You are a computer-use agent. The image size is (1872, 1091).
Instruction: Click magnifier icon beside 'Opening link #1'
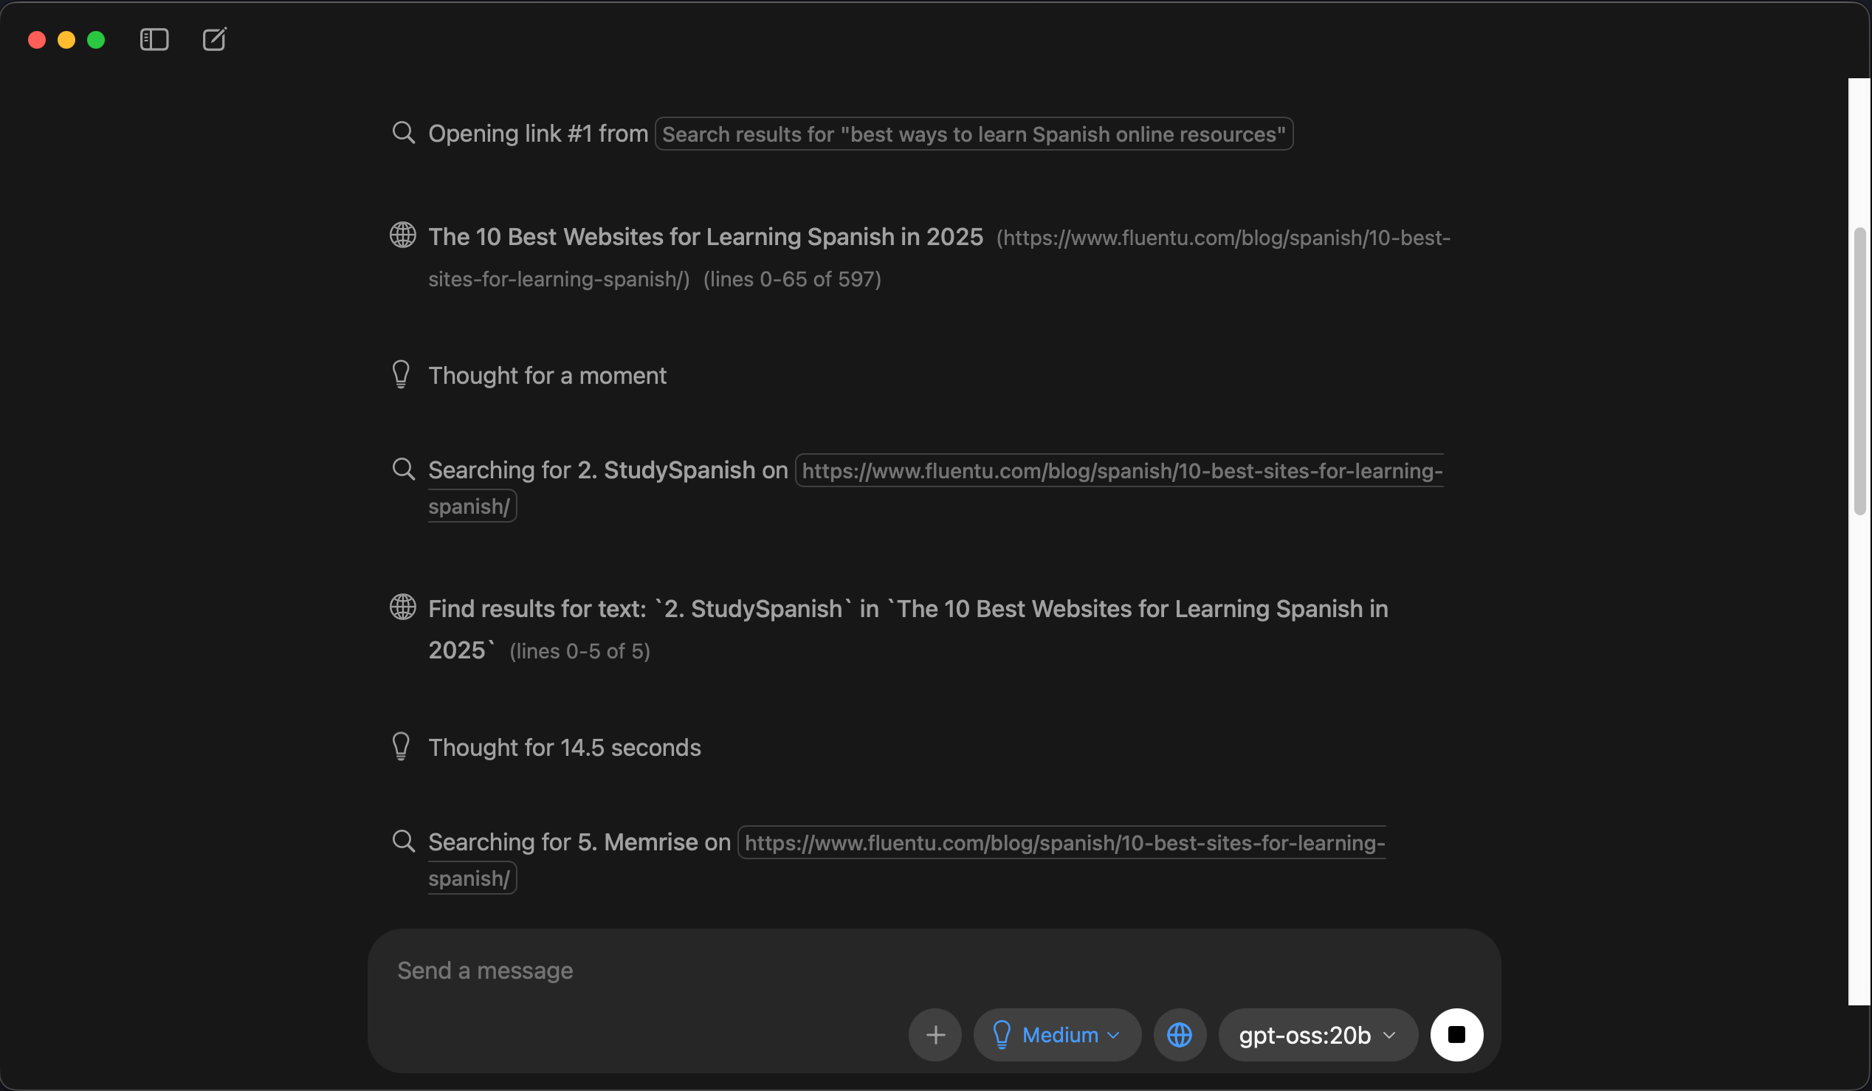click(403, 133)
